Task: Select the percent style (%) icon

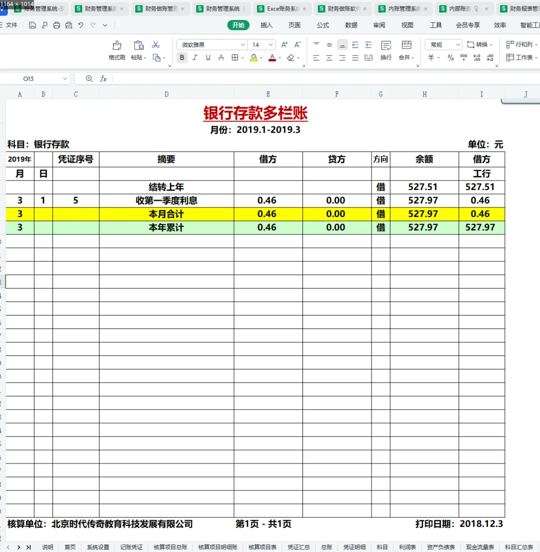Action: tap(450, 57)
